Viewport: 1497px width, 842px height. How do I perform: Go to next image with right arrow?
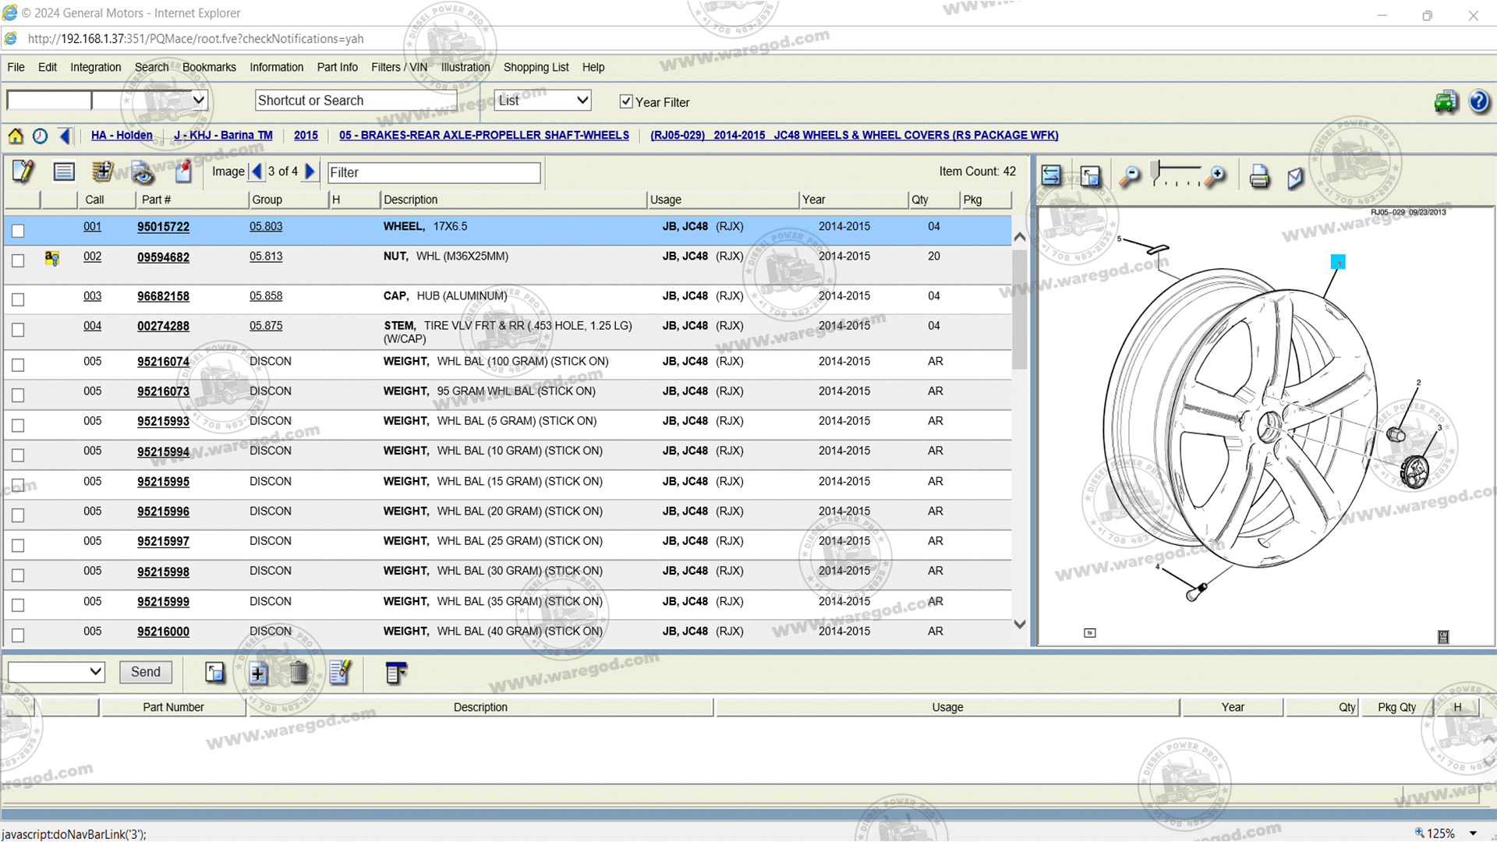pos(310,172)
